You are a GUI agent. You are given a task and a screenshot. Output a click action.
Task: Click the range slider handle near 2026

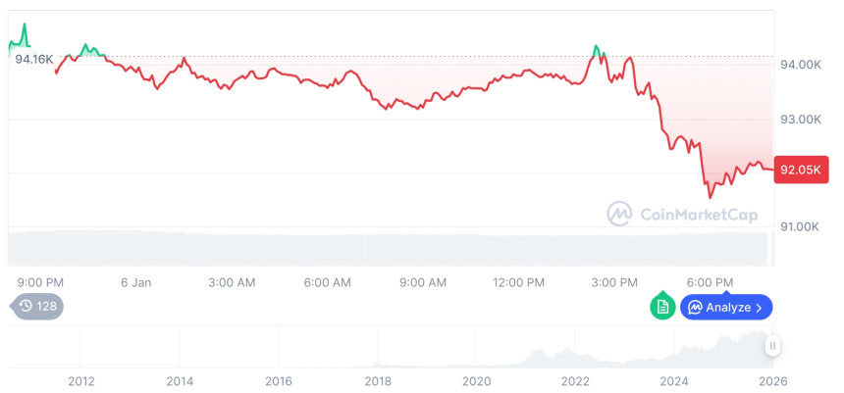[773, 346]
